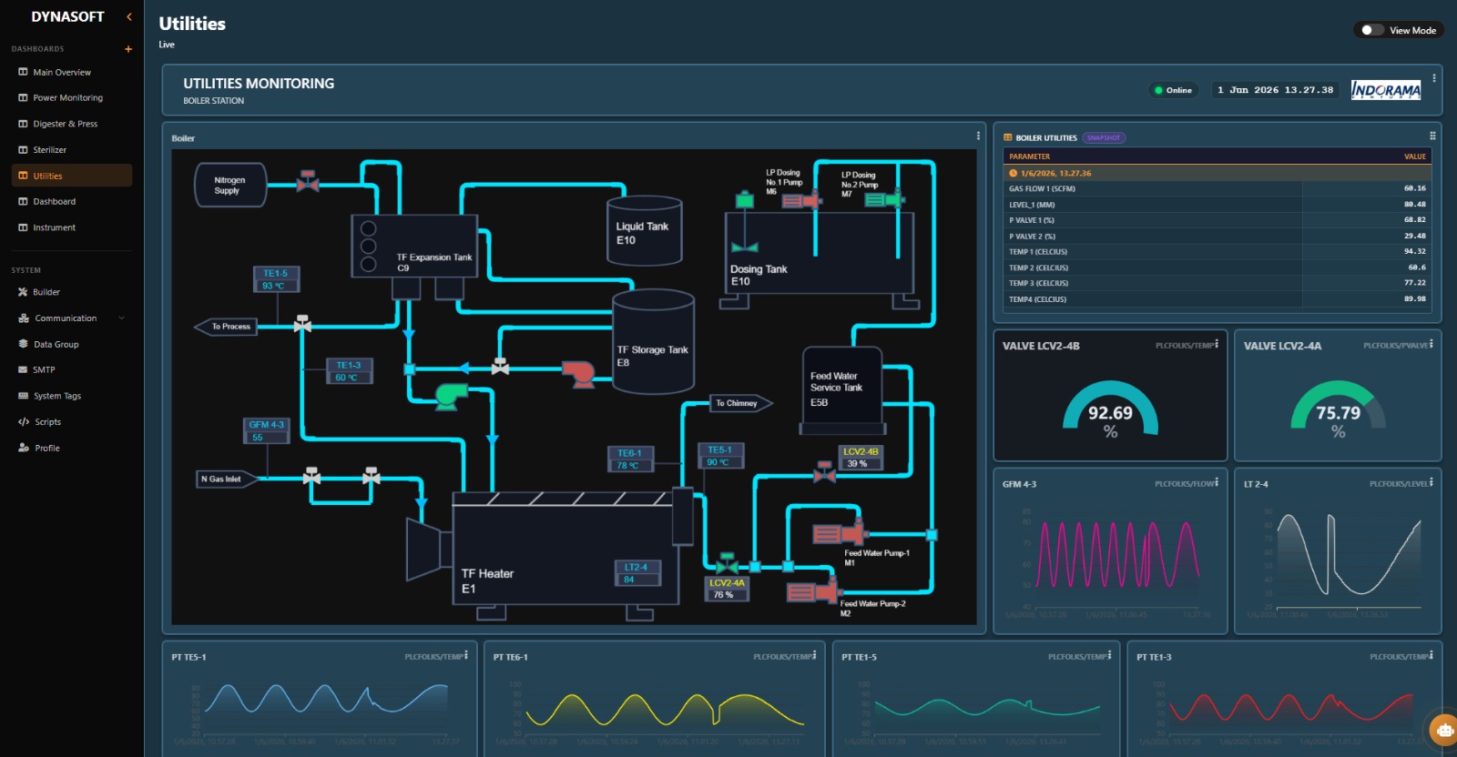Click the TE1-5 temperature tag
Screen dimensions: 1457x757
click(275, 279)
